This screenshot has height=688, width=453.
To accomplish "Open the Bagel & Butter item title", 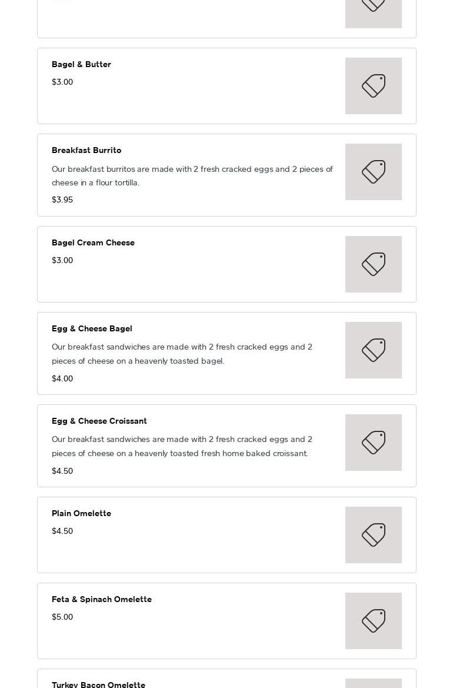I will pyautogui.click(x=81, y=64).
